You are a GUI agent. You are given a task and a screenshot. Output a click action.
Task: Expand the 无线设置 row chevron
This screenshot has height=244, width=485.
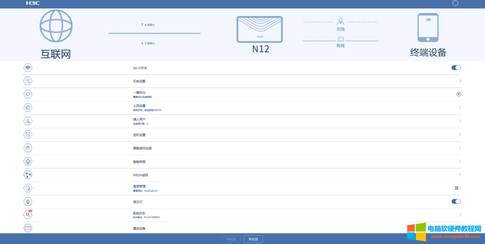click(459, 81)
